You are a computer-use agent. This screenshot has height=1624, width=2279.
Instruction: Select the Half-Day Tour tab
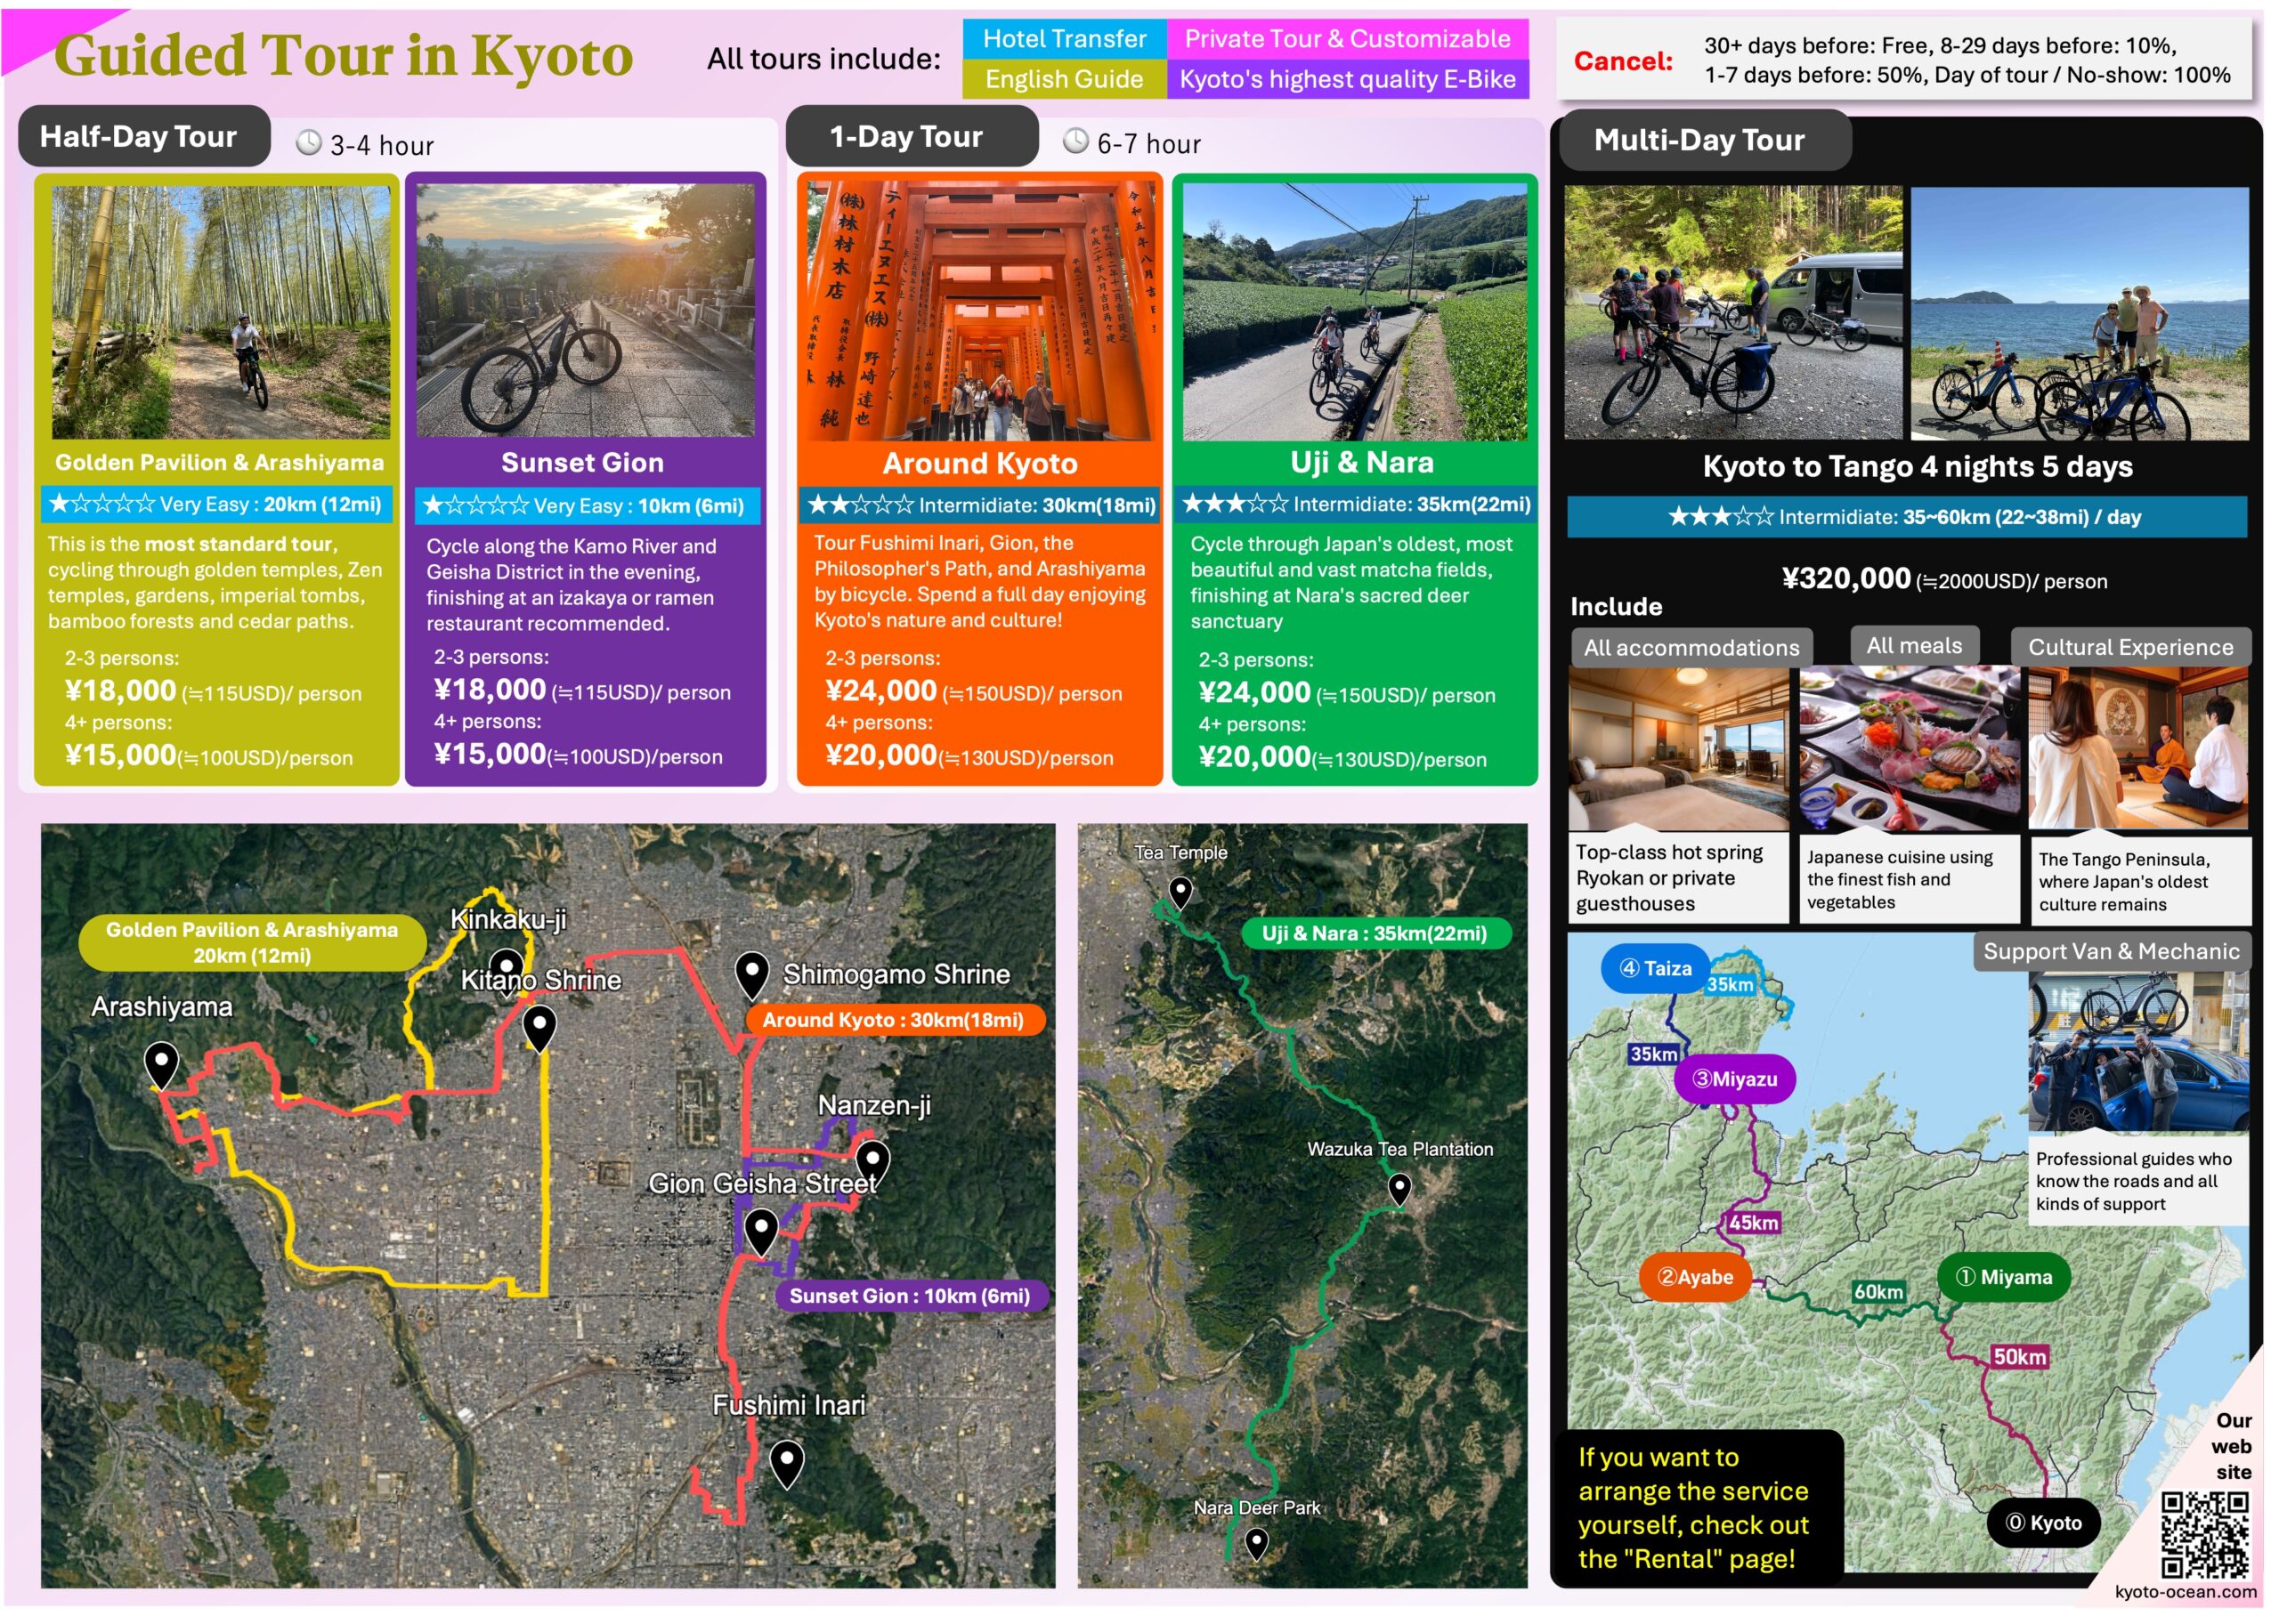click(143, 136)
